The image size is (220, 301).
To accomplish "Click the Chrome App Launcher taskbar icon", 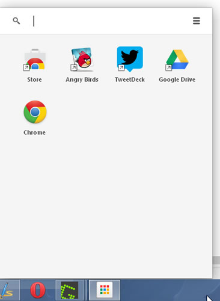I will click(x=105, y=290).
